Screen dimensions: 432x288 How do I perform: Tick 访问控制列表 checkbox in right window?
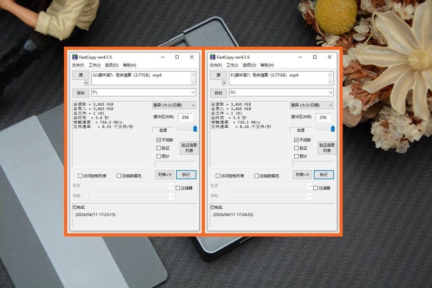click(x=218, y=176)
